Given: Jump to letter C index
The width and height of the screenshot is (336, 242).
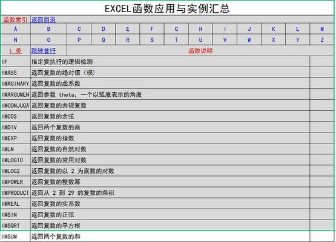Looking at the screenshot, I should tap(79, 29).
